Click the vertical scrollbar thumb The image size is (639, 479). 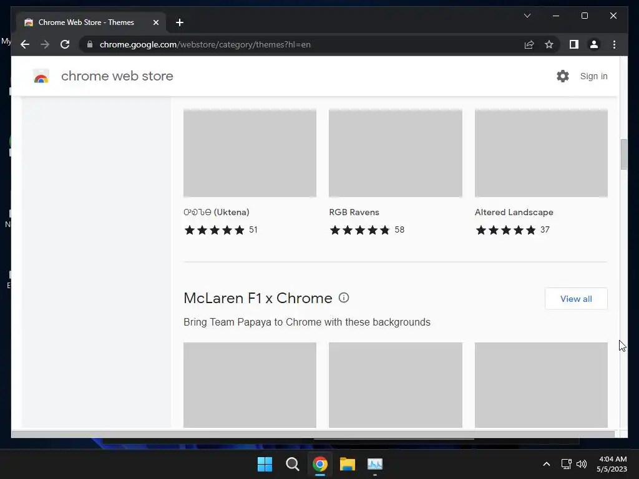pos(623,155)
